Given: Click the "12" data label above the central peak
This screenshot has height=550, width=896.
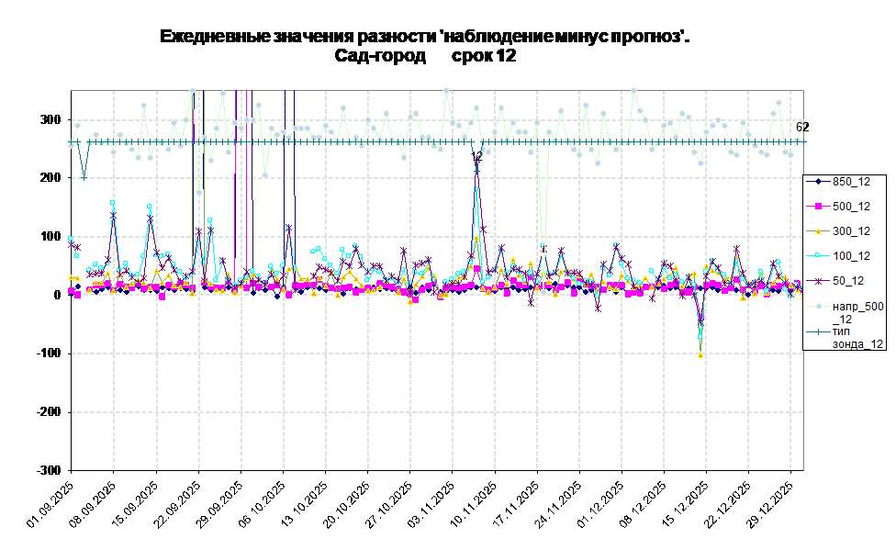Looking at the screenshot, I should [476, 157].
